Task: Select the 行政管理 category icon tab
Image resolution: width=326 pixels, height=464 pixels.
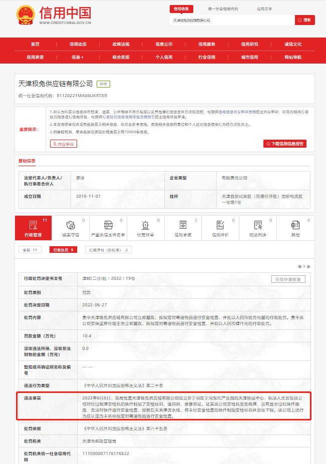Action: (x=33, y=228)
